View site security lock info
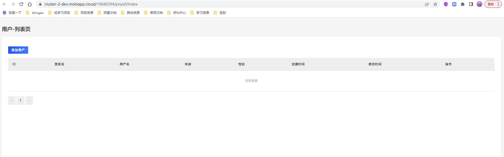This screenshot has width=504, height=157. coord(40,4)
